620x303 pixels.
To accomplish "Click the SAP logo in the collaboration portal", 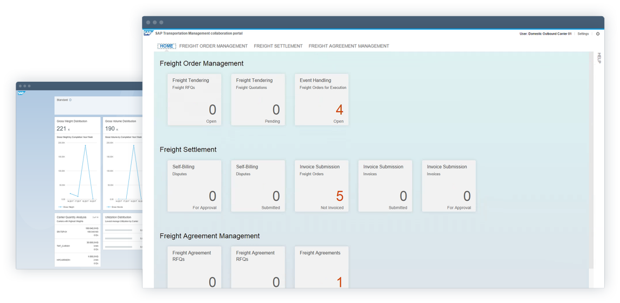I will coord(148,34).
